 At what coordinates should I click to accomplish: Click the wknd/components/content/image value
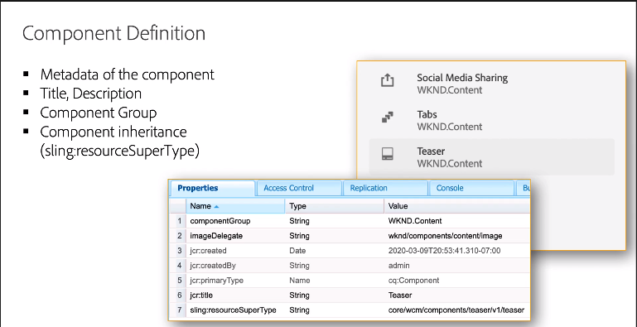pos(446,236)
